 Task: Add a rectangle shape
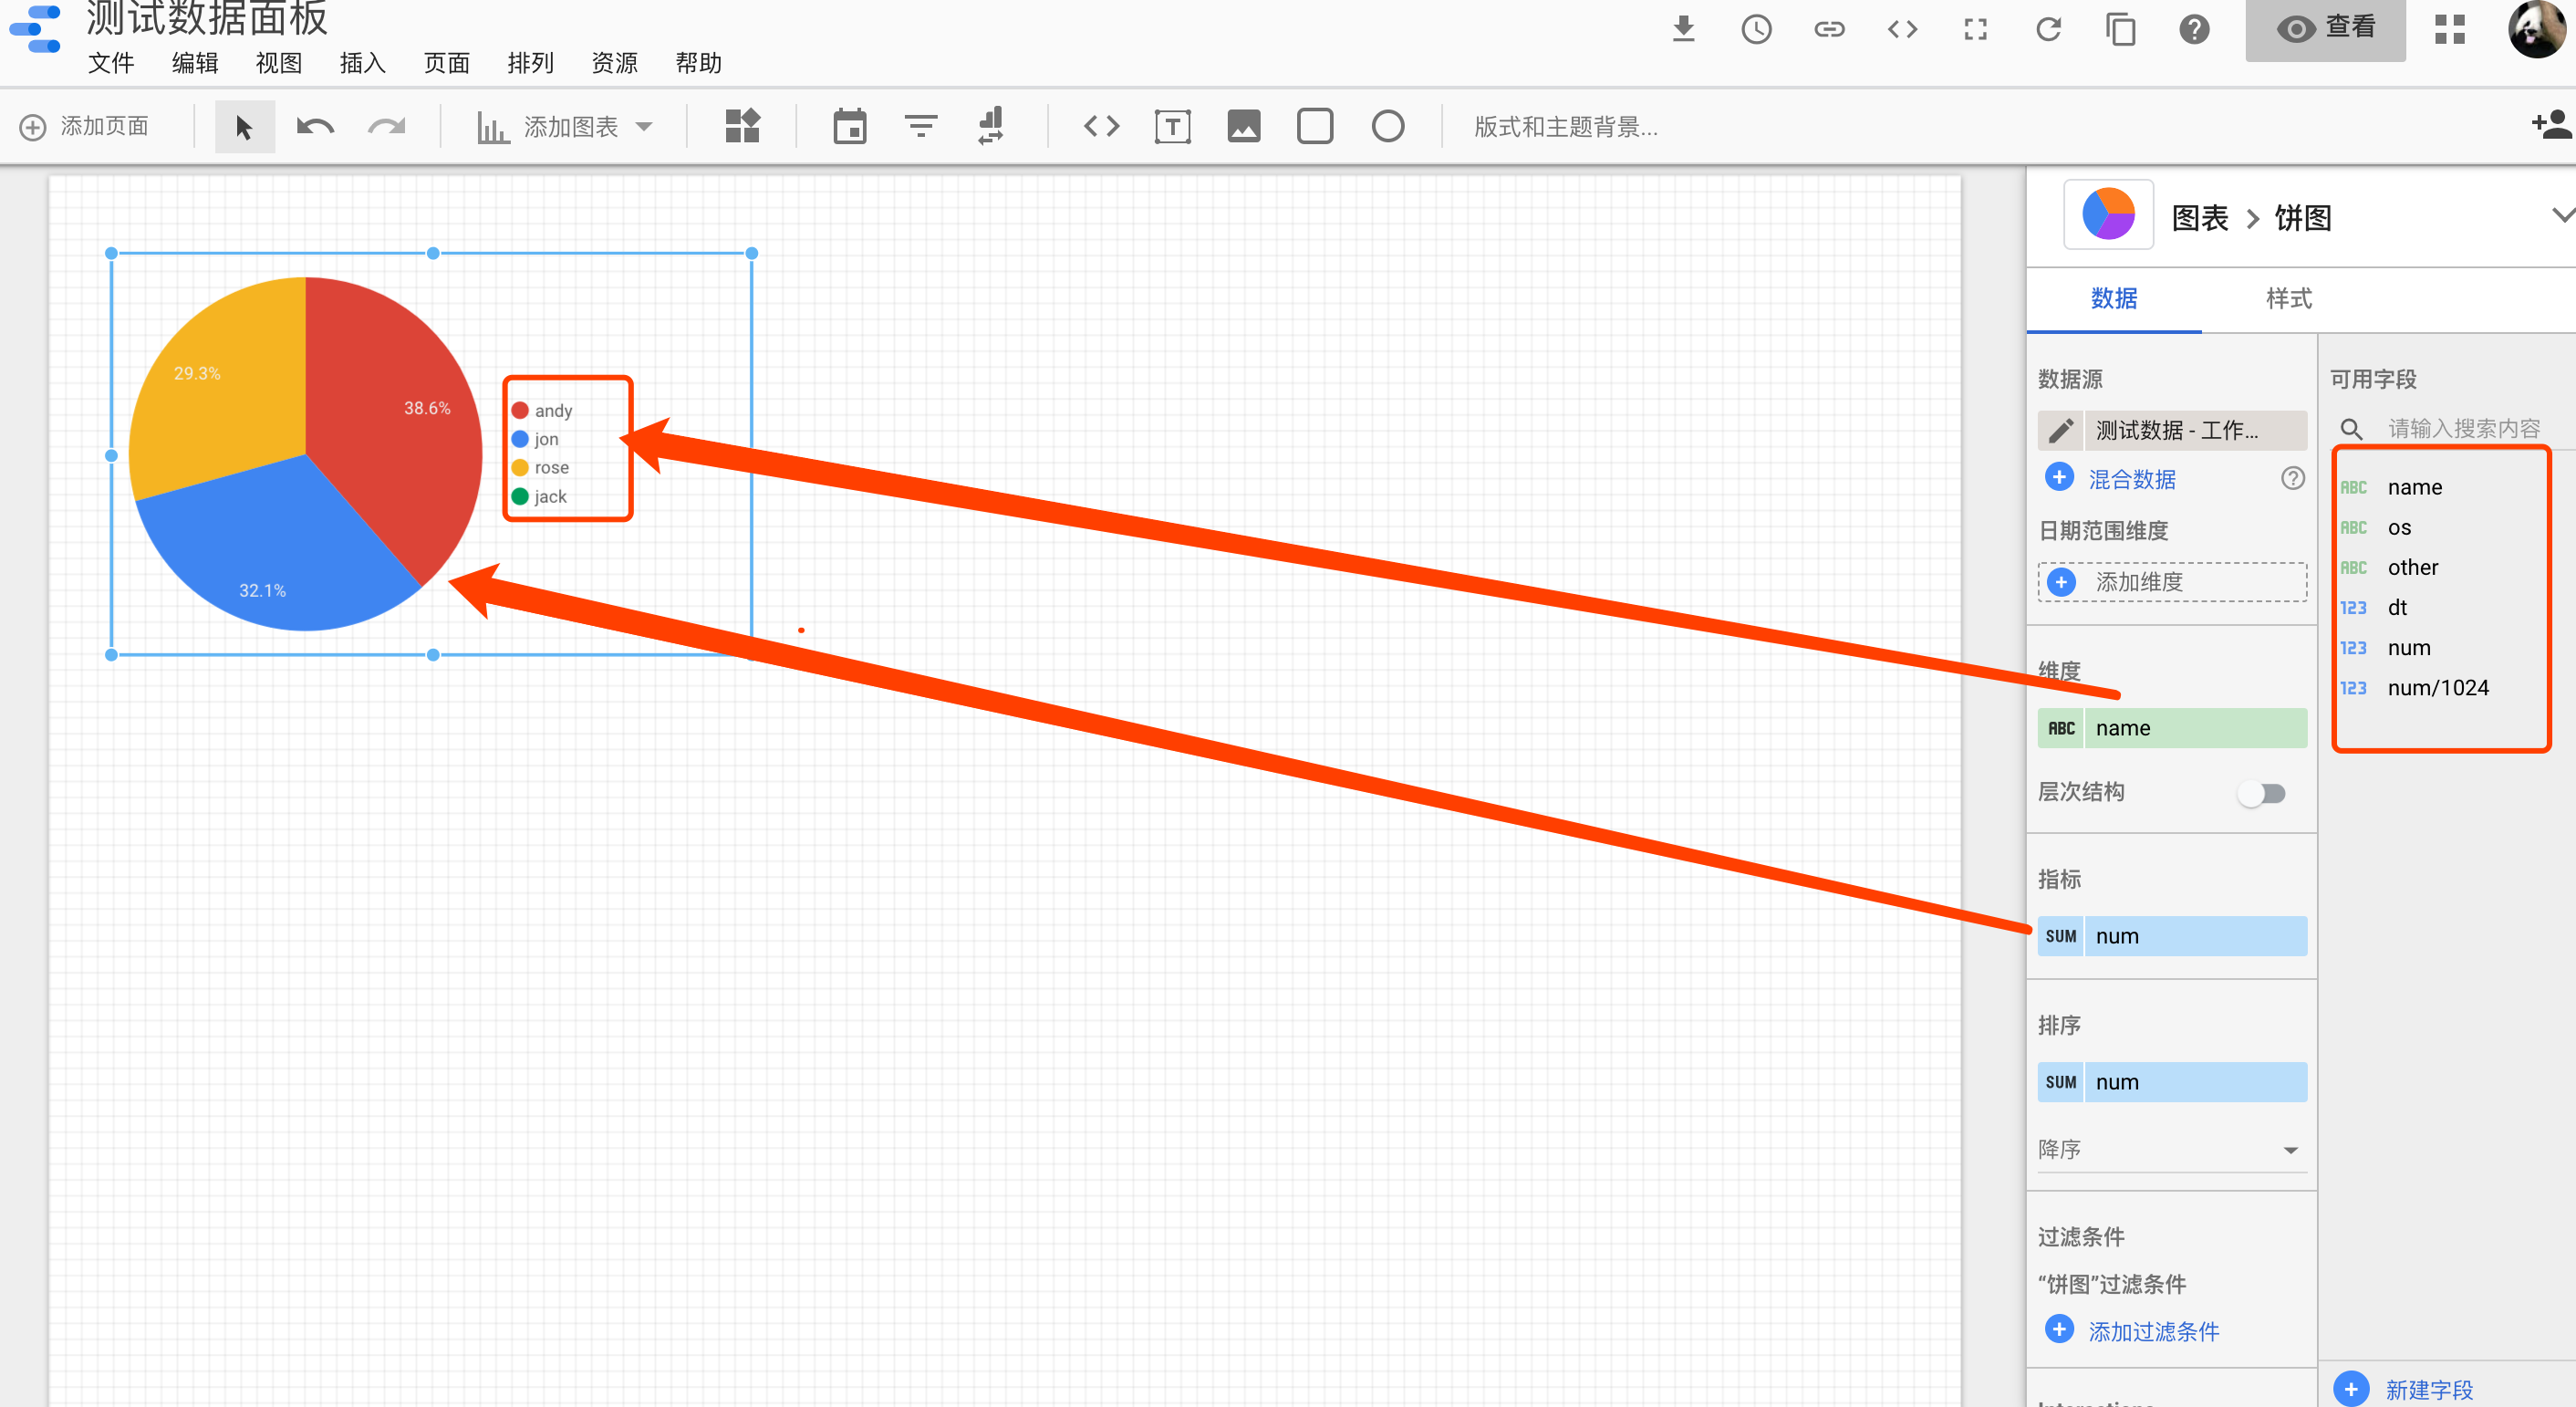click(x=1315, y=126)
